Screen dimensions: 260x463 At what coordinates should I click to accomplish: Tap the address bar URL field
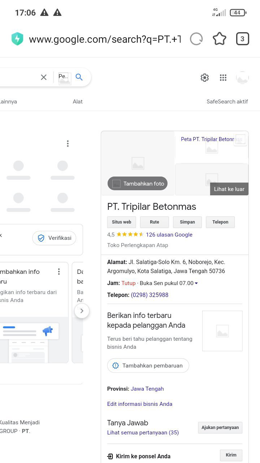(x=105, y=39)
